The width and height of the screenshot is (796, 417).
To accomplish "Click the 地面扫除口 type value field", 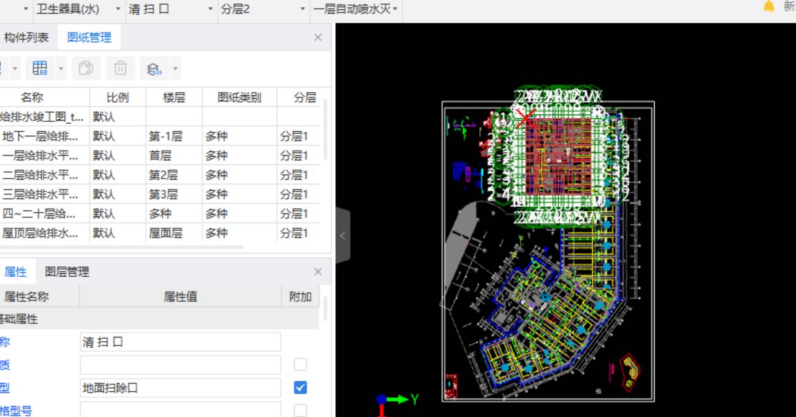I will pyautogui.click(x=180, y=387).
